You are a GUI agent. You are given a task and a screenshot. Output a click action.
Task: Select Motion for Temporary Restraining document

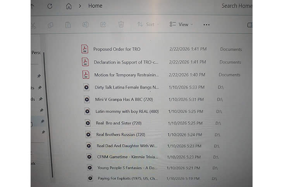point(126,75)
